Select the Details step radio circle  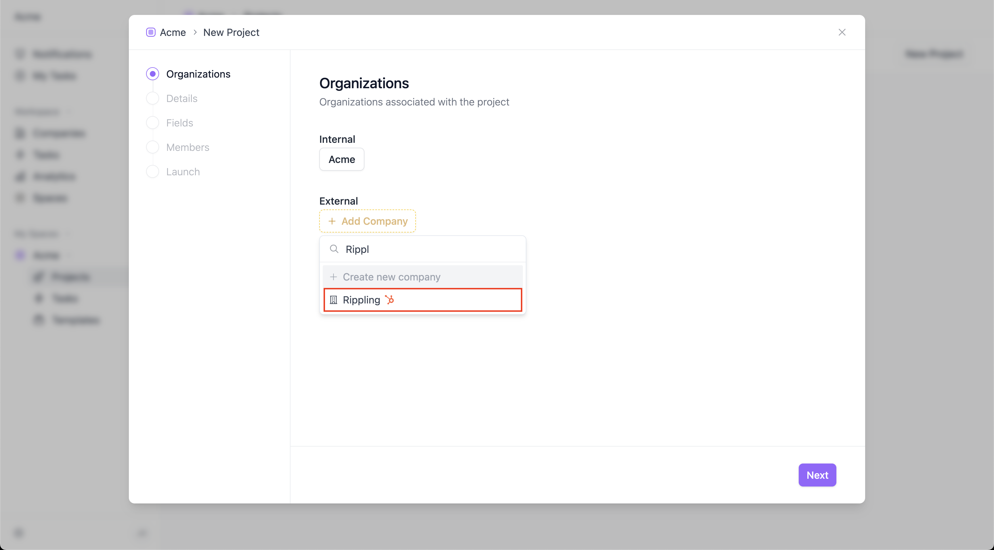coord(153,98)
